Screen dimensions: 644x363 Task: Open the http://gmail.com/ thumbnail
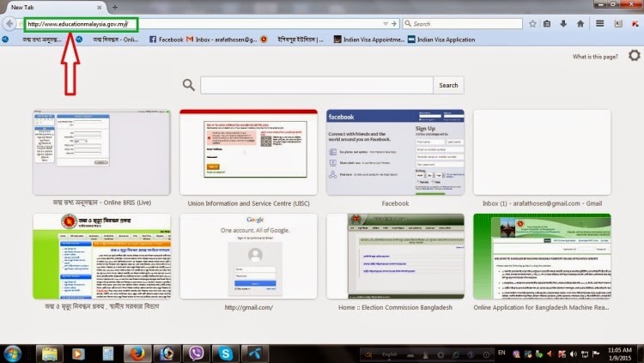click(x=248, y=257)
